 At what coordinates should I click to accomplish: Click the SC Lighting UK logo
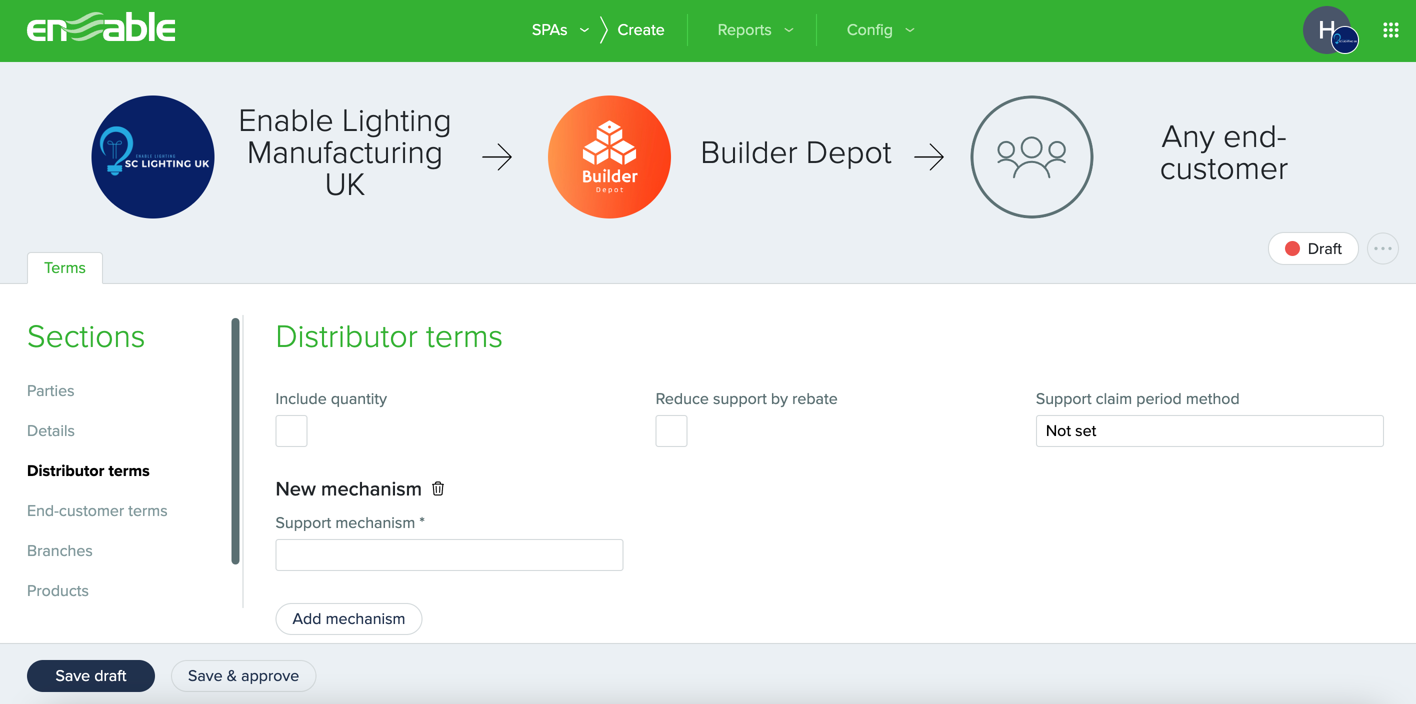coord(153,157)
